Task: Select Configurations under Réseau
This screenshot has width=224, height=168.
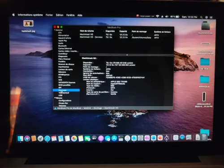Action: click(65, 100)
